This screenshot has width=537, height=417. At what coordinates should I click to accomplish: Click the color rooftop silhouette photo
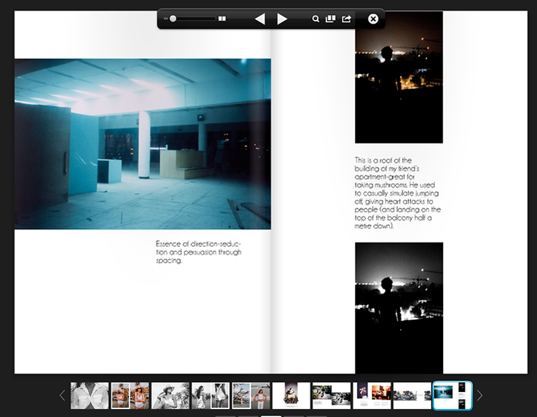coord(399,78)
